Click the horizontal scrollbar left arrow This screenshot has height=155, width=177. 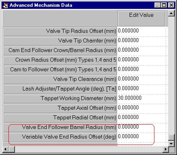tap(6, 149)
